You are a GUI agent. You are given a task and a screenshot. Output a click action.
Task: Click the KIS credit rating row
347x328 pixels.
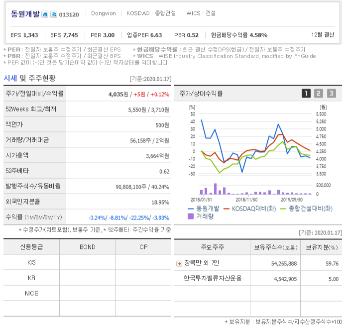tap(87, 262)
